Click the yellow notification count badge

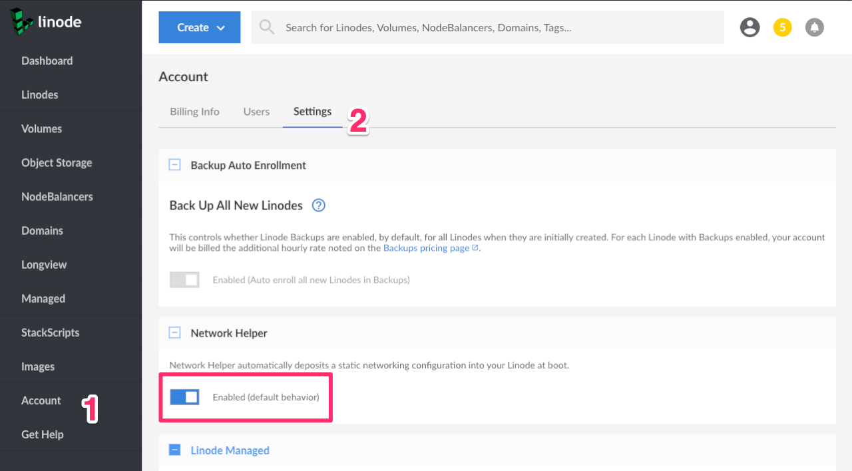click(x=782, y=27)
